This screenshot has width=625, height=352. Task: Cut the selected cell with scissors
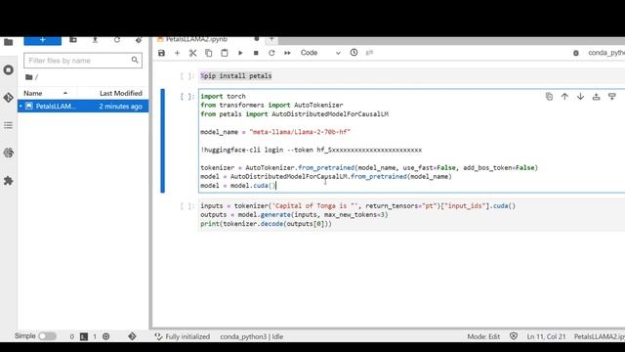pos(193,53)
